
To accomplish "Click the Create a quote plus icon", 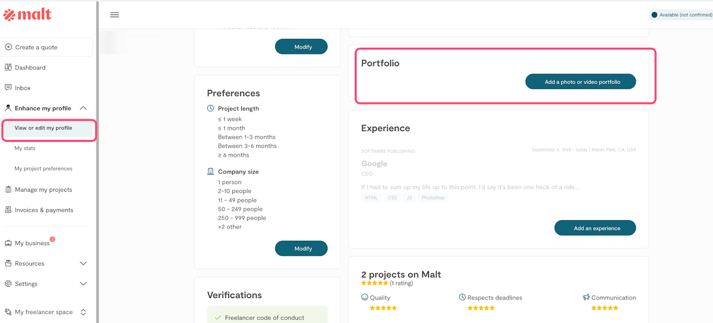I will (8, 47).
